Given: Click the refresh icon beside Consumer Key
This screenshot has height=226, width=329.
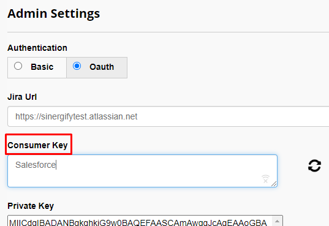Looking at the screenshot, I should [314, 165].
